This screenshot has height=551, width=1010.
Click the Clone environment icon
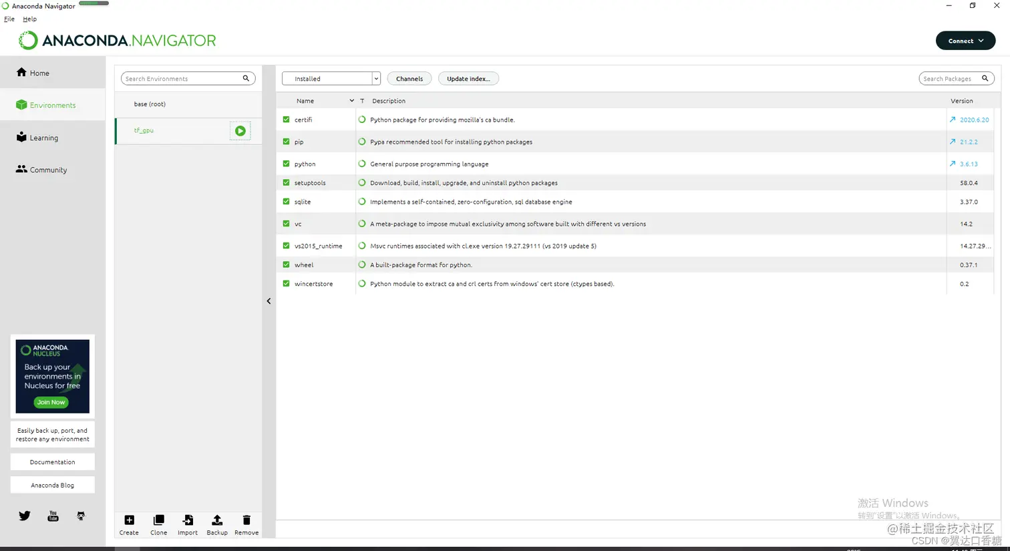(x=159, y=520)
